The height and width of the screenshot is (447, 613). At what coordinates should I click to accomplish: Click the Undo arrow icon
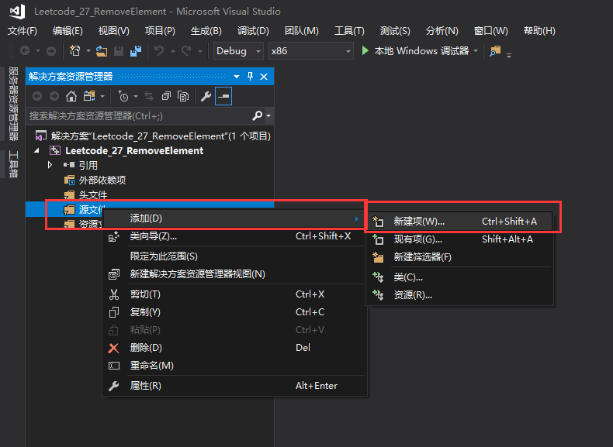pyautogui.click(x=159, y=51)
